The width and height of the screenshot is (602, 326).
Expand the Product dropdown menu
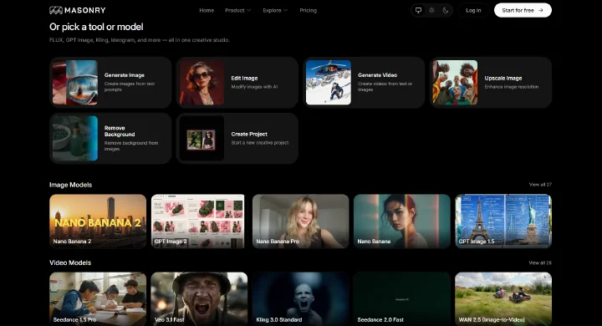238,10
